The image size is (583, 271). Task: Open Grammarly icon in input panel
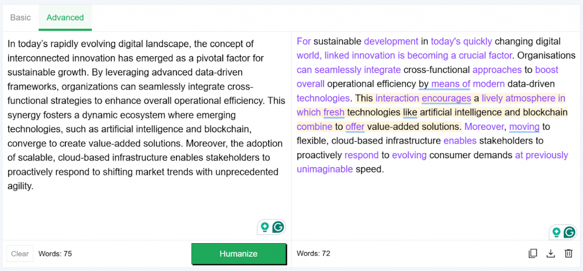pyautogui.click(x=278, y=227)
